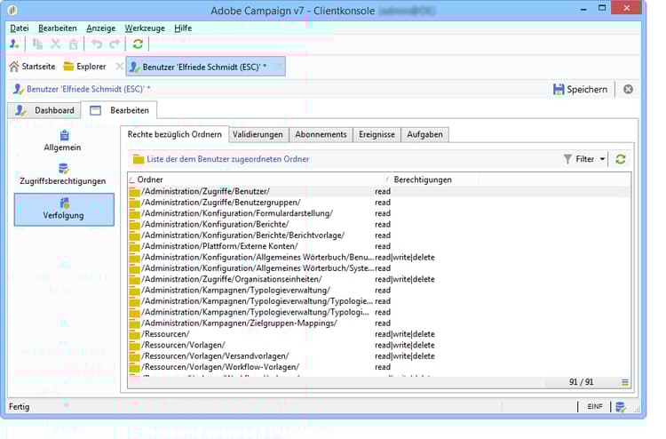Click the new user toolbar icon
666x439 pixels.
14,44
